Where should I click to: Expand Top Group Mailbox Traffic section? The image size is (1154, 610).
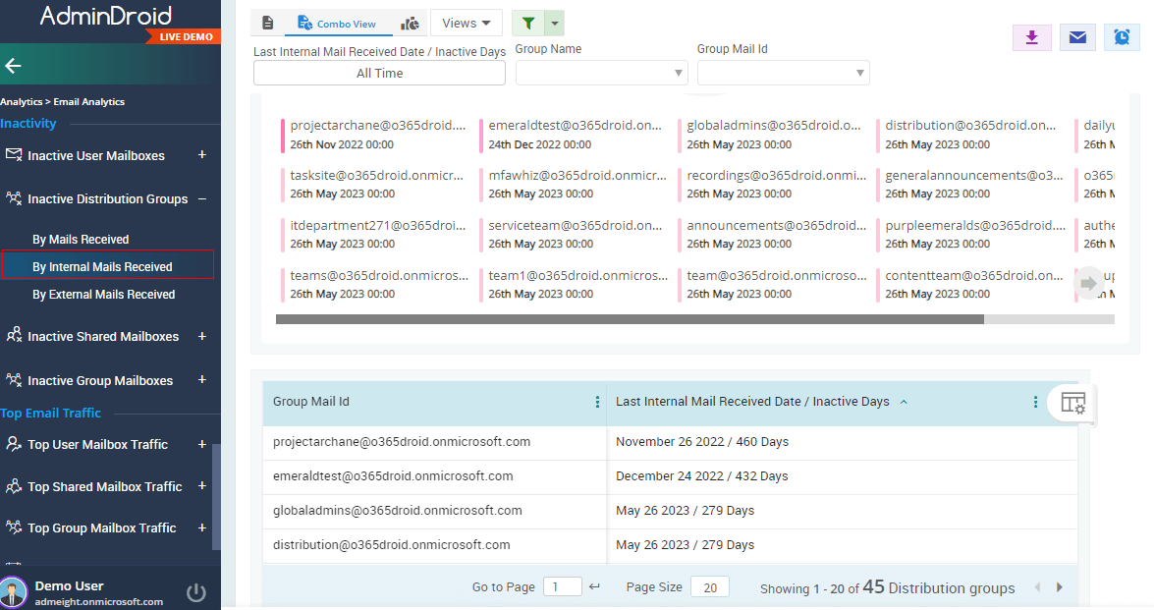pyautogui.click(x=202, y=527)
